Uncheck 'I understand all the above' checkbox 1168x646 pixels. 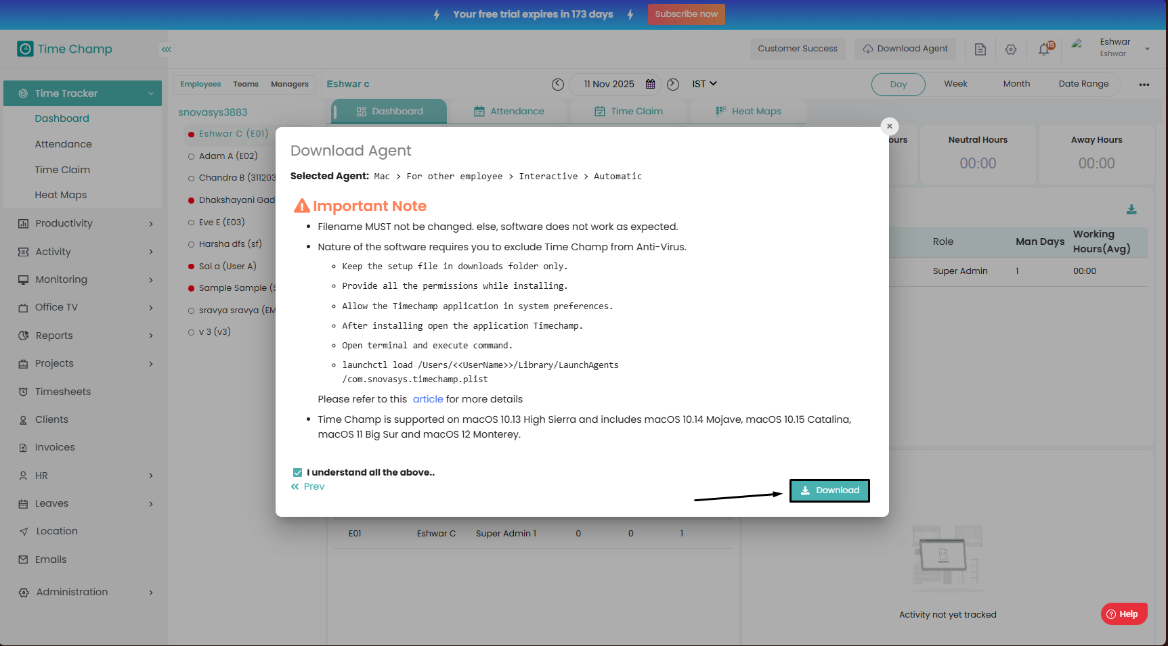pos(297,473)
